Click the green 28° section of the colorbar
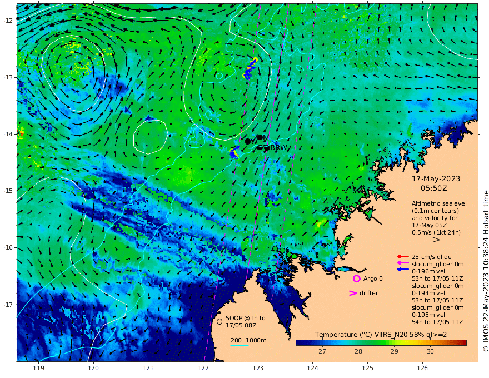The image size is (489, 378). click(358, 343)
